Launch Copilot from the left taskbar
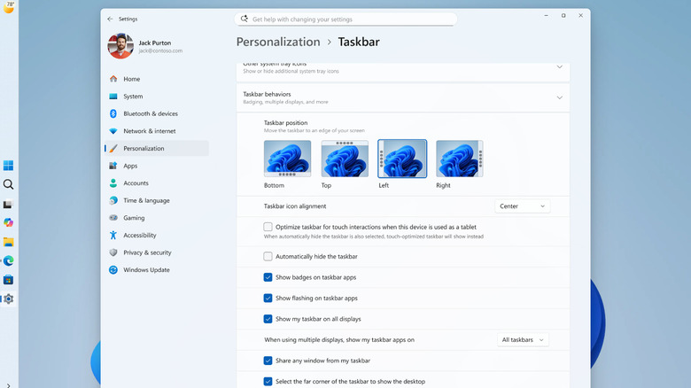This screenshot has height=388, width=691. point(8,222)
